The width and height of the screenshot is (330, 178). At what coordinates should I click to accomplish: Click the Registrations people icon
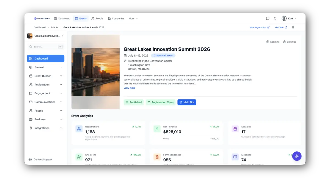tap(79, 129)
